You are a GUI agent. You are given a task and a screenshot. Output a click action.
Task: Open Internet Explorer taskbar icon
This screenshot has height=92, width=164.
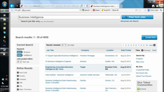pyautogui.click(x=5, y=11)
